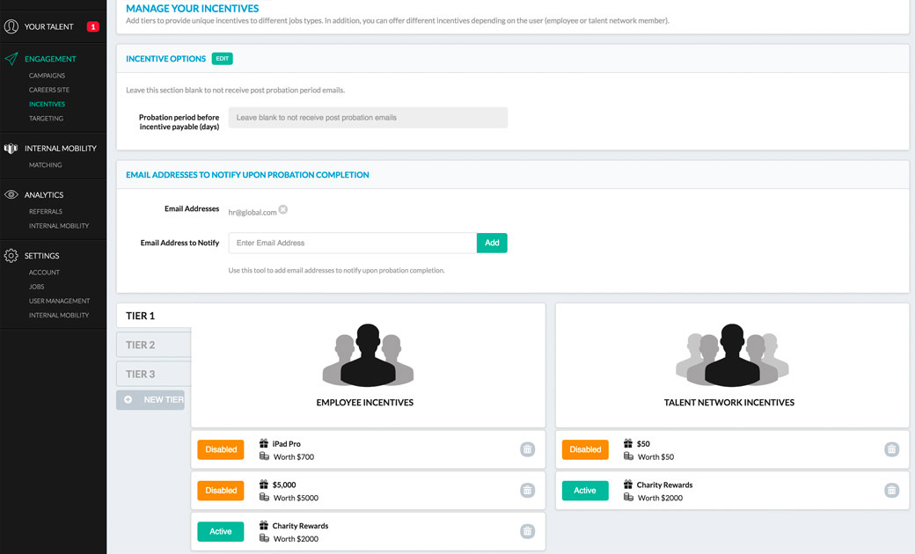Go to Account settings

point(44,273)
